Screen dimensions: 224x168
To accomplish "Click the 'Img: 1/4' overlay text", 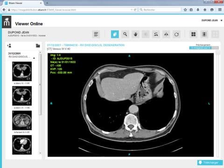I will point(56,55).
